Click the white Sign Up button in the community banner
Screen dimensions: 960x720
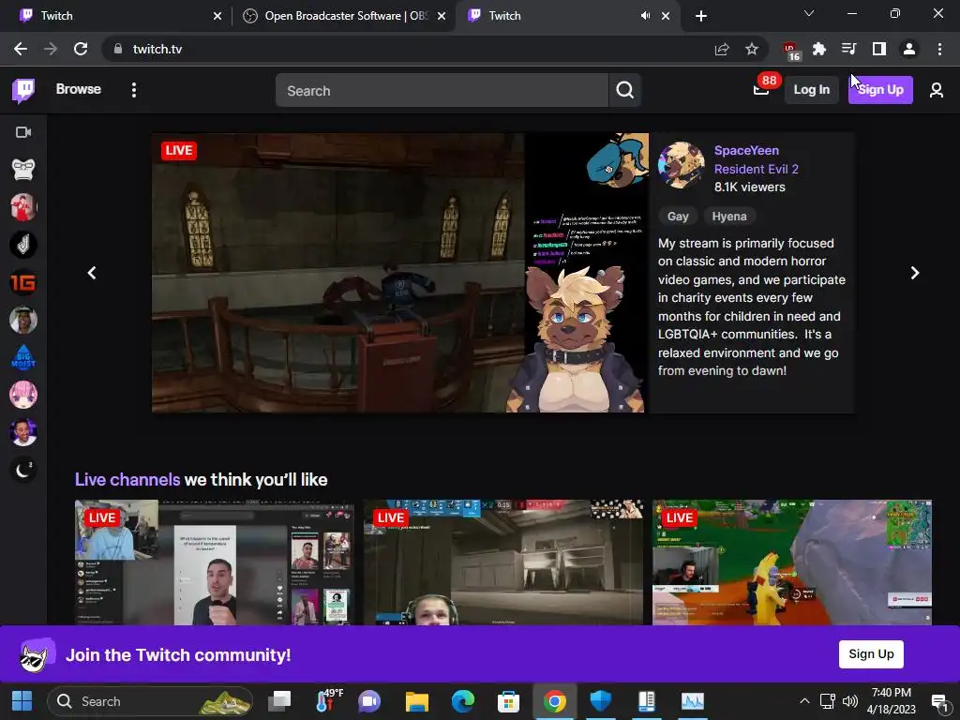click(x=871, y=653)
